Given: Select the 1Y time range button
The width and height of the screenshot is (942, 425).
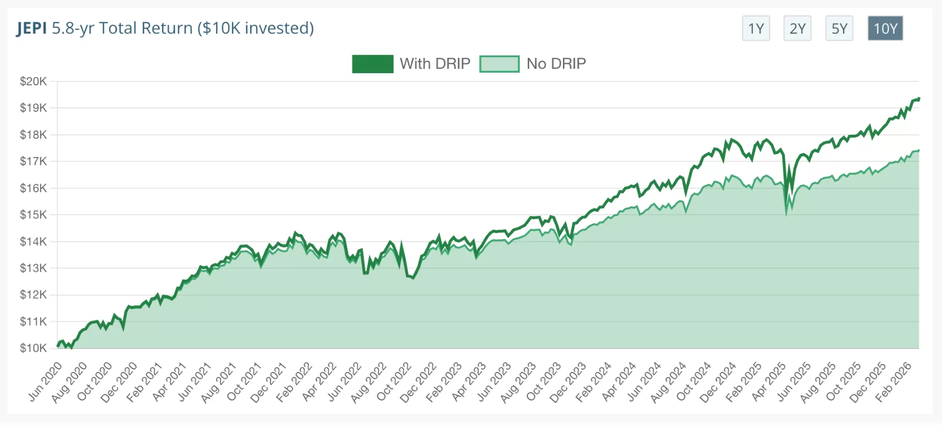Looking at the screenshot, I should click(x=755, y=29).
